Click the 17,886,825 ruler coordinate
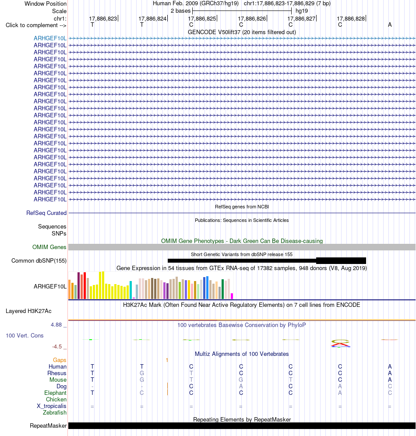416x436 pixels. [202, 19]
